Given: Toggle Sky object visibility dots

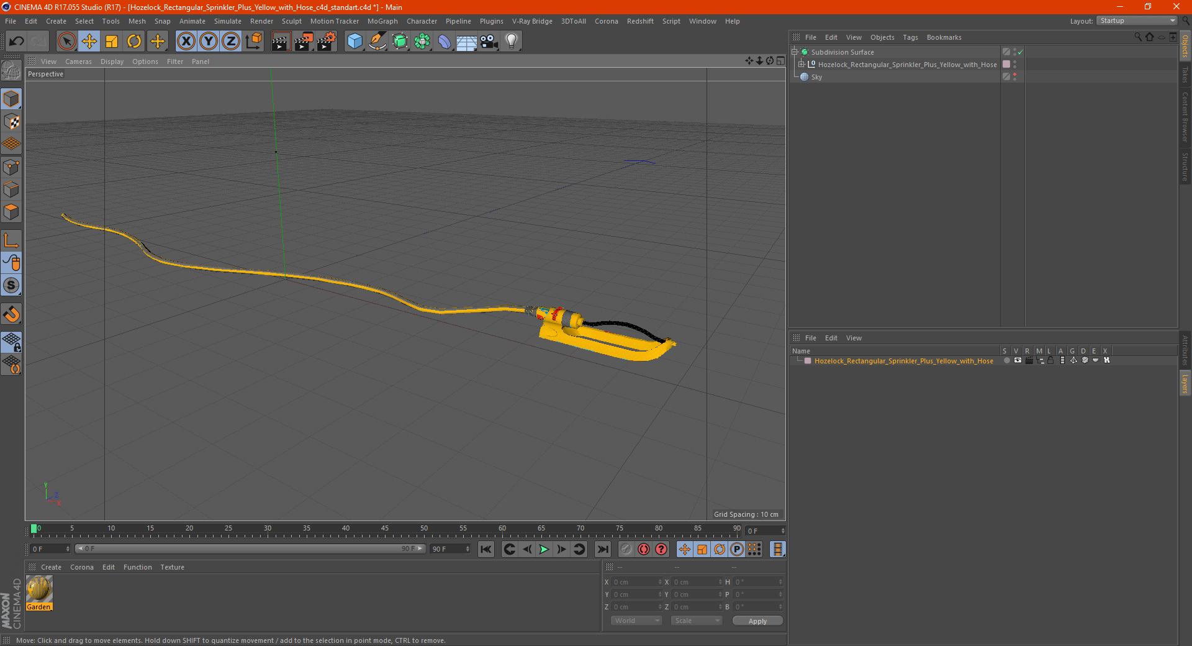Looking at the screenshot, I should click(x=1014, y=77).
